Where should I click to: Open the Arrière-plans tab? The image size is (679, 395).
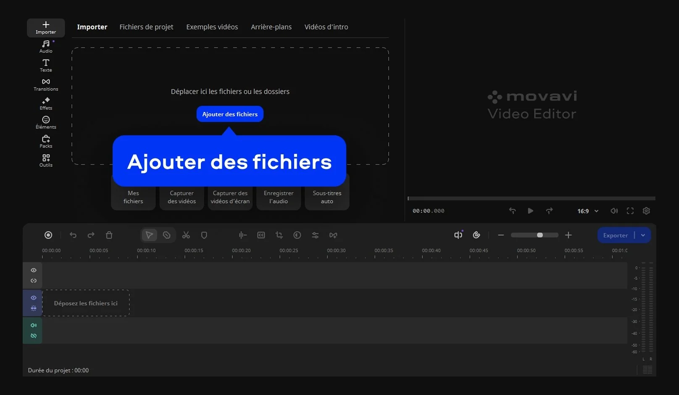[x=271, y=27]
